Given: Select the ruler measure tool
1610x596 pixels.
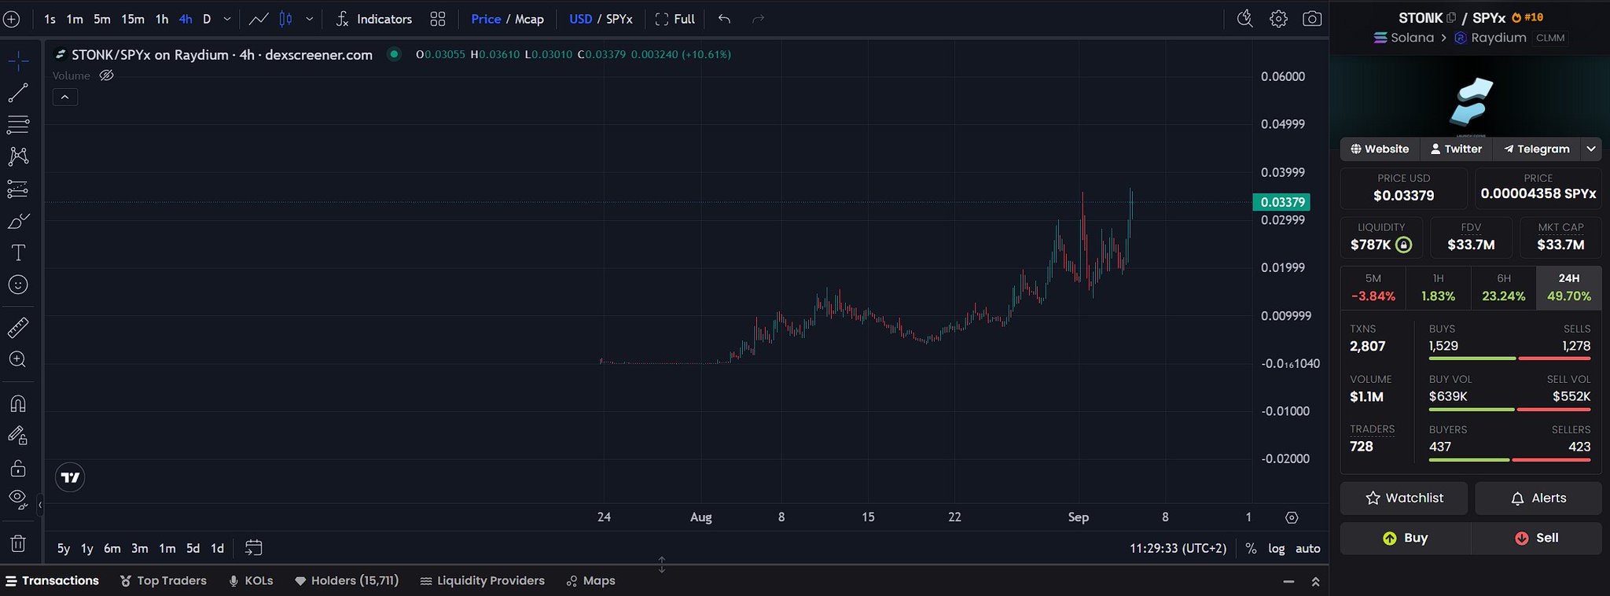Looking at the screenshot, I should (18, 326).
